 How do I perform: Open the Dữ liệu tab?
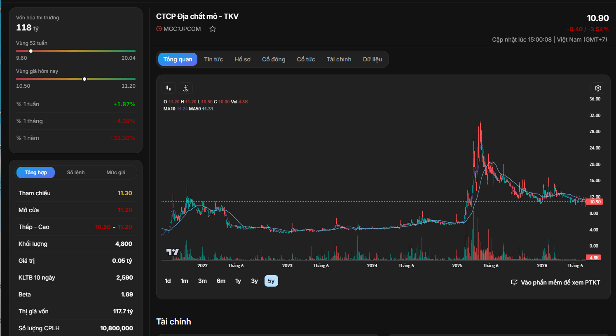coord(372,59)
